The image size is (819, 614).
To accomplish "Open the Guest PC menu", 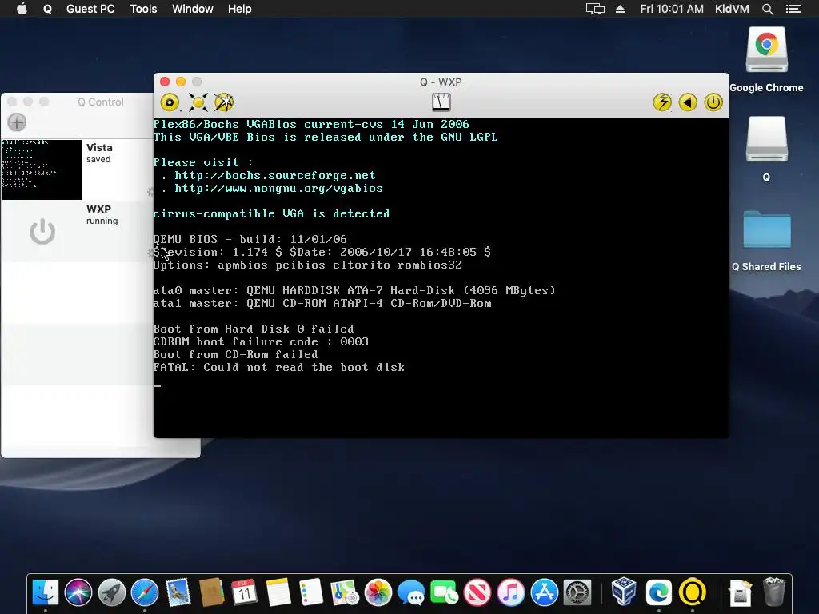I will (90, 9).
